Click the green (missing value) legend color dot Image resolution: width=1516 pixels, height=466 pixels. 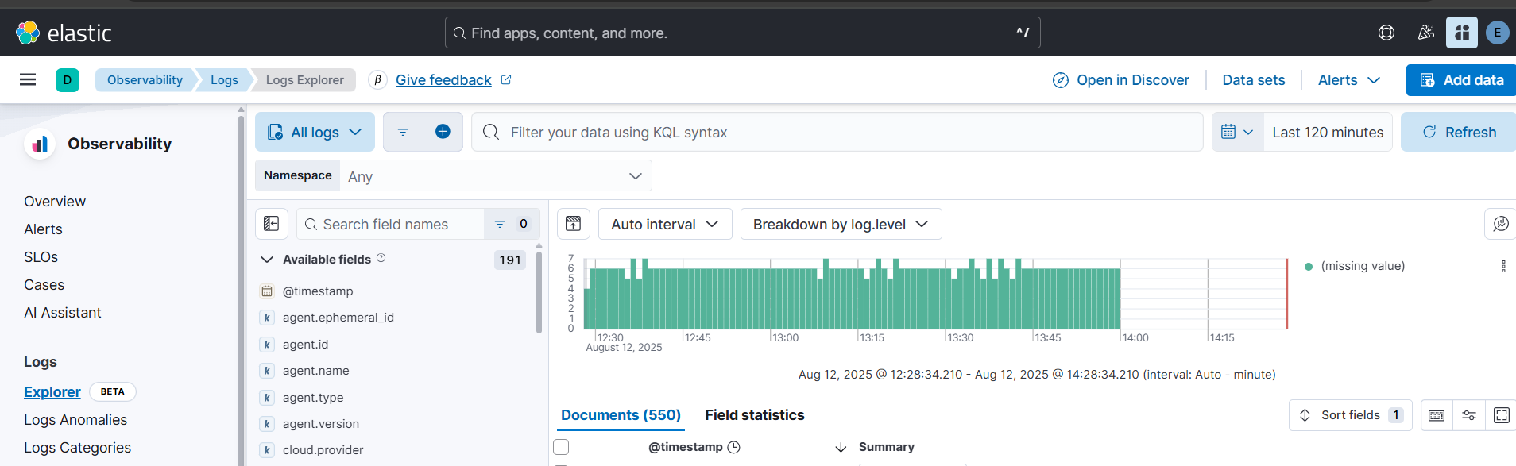pyautogui.click(x=1309, y=266)
